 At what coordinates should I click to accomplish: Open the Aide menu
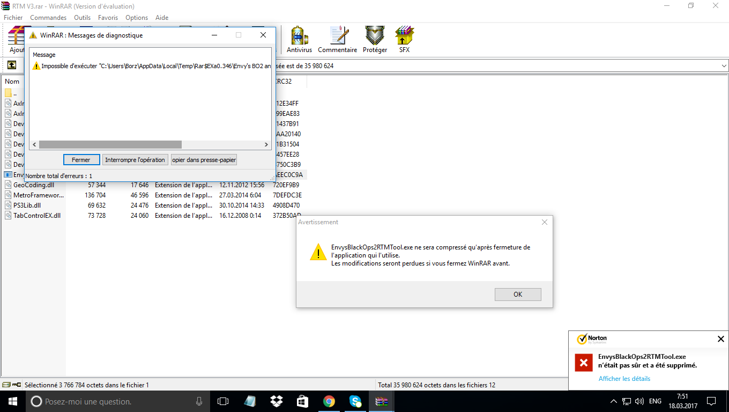tap(162, 18)
